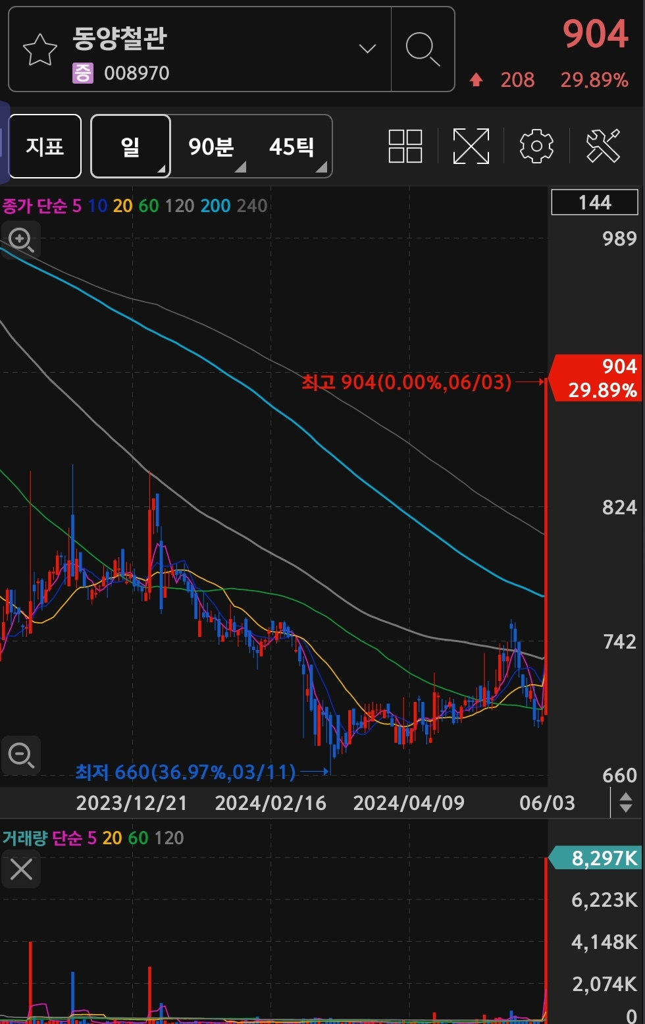The width and height of the screenshot is (645, 1024).
Task: Open the 45틱 options corner arrow
Action: [321, 167]
